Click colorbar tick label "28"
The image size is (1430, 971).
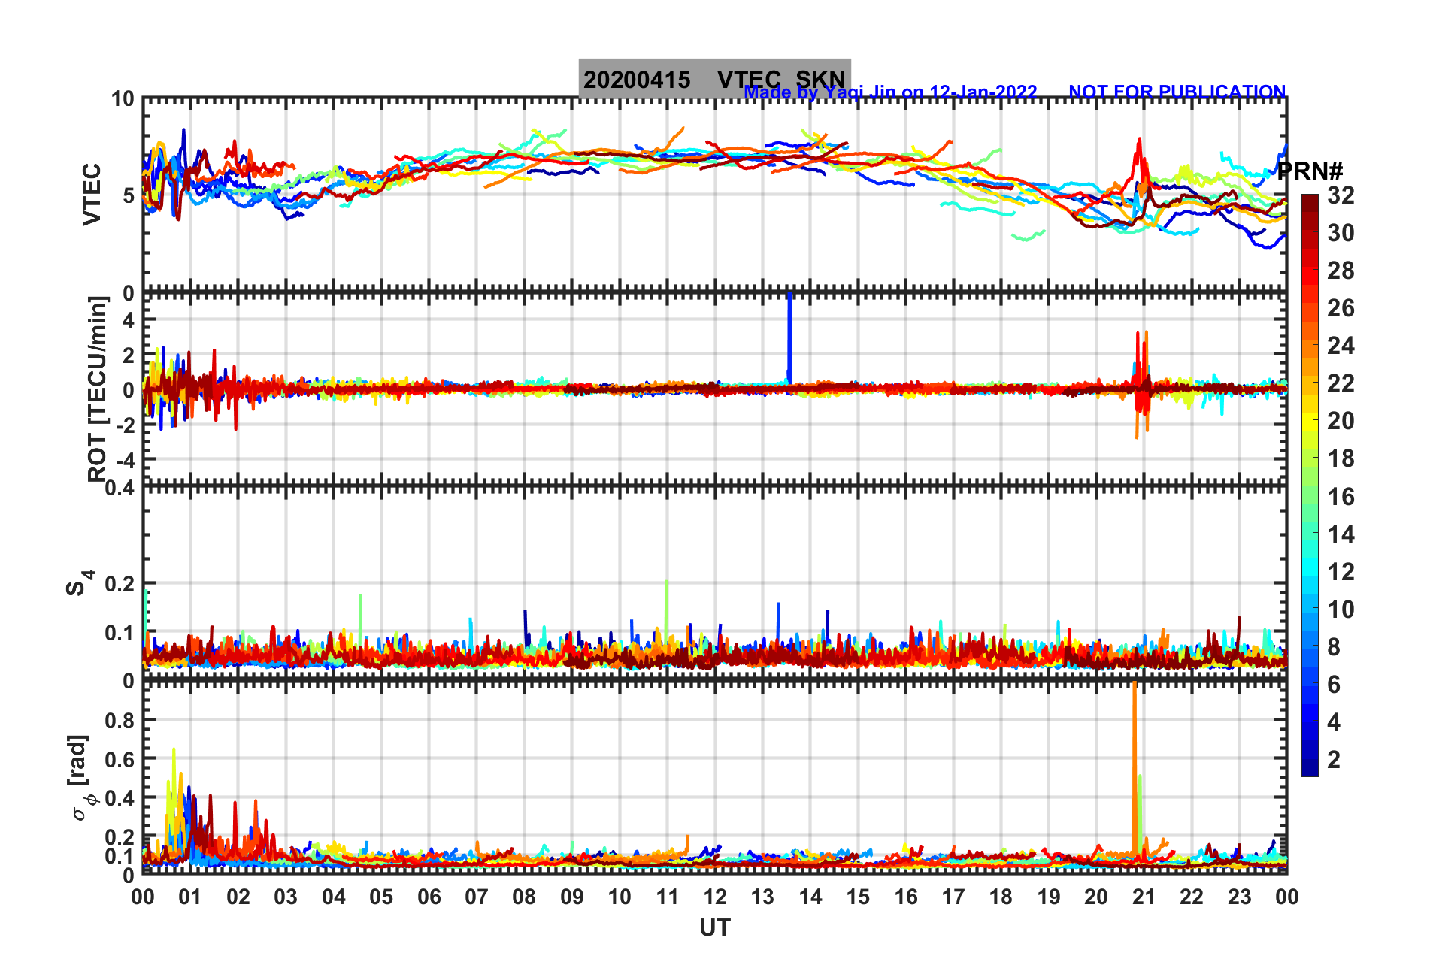(1341, 271)
